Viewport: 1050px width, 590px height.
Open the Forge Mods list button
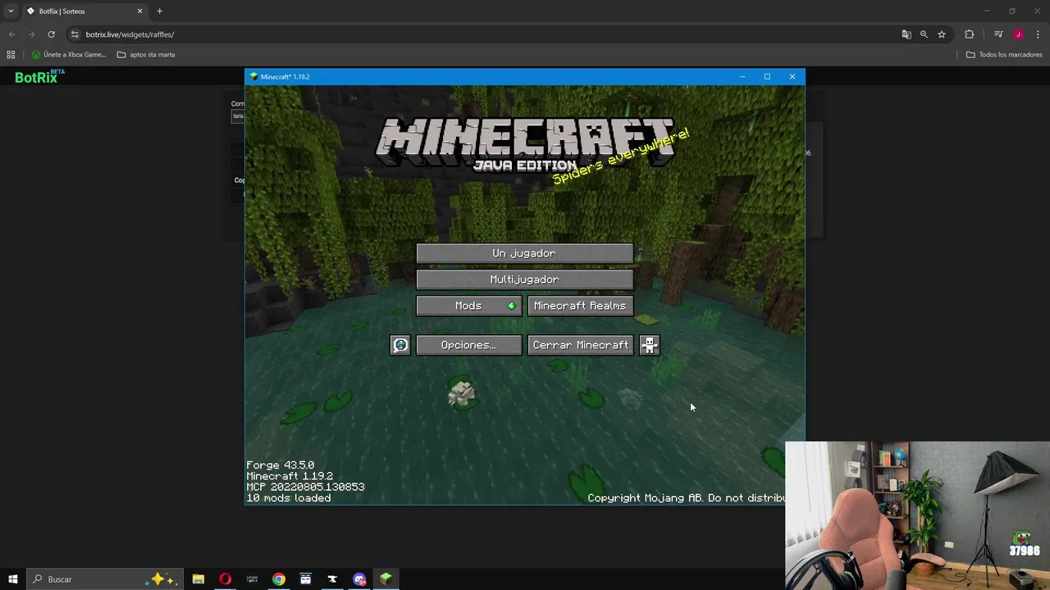[468, 306]
